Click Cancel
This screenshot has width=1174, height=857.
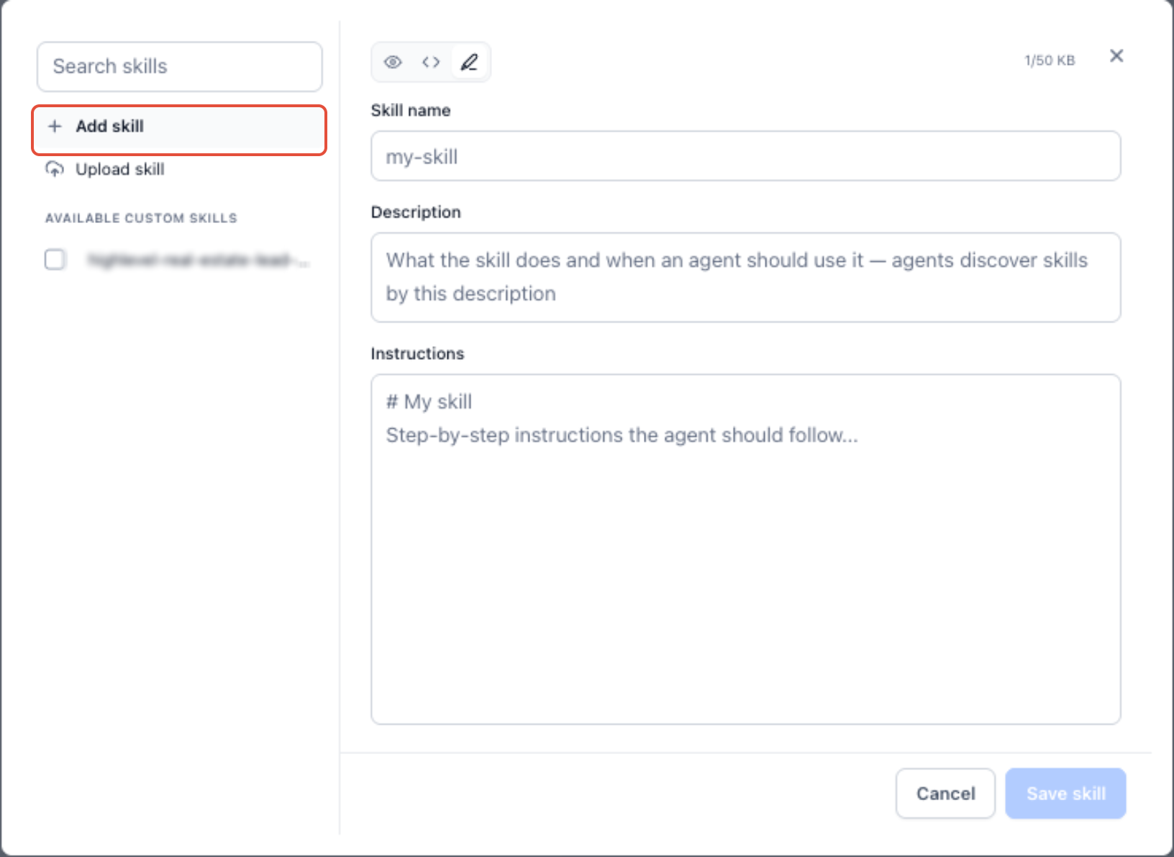pyautogui.click(x=945, y=794)
